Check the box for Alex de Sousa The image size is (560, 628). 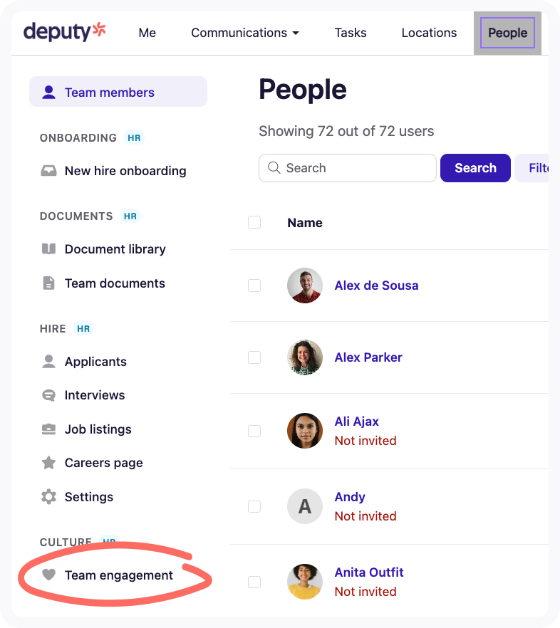(254, 286)
